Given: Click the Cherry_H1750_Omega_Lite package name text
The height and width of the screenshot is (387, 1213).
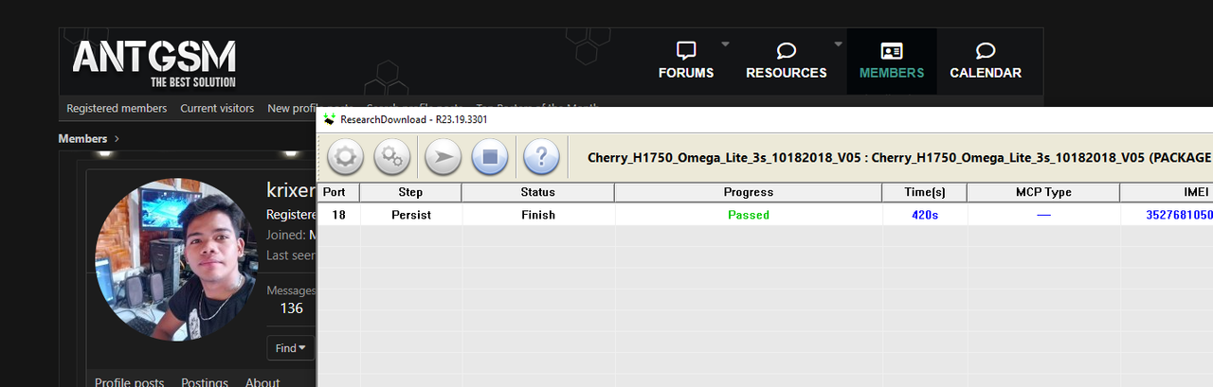Looking at the screenshot, I should (899, 157).
